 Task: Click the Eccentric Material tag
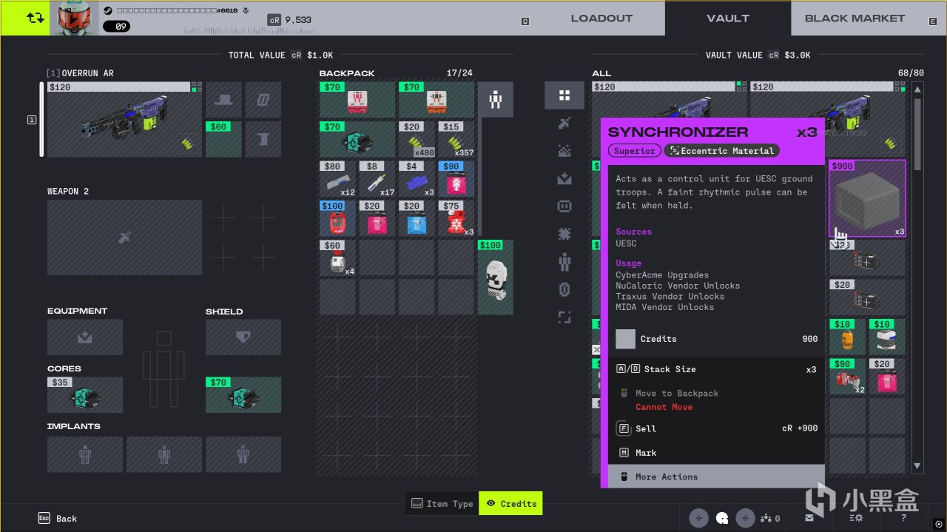pos(722,151)
